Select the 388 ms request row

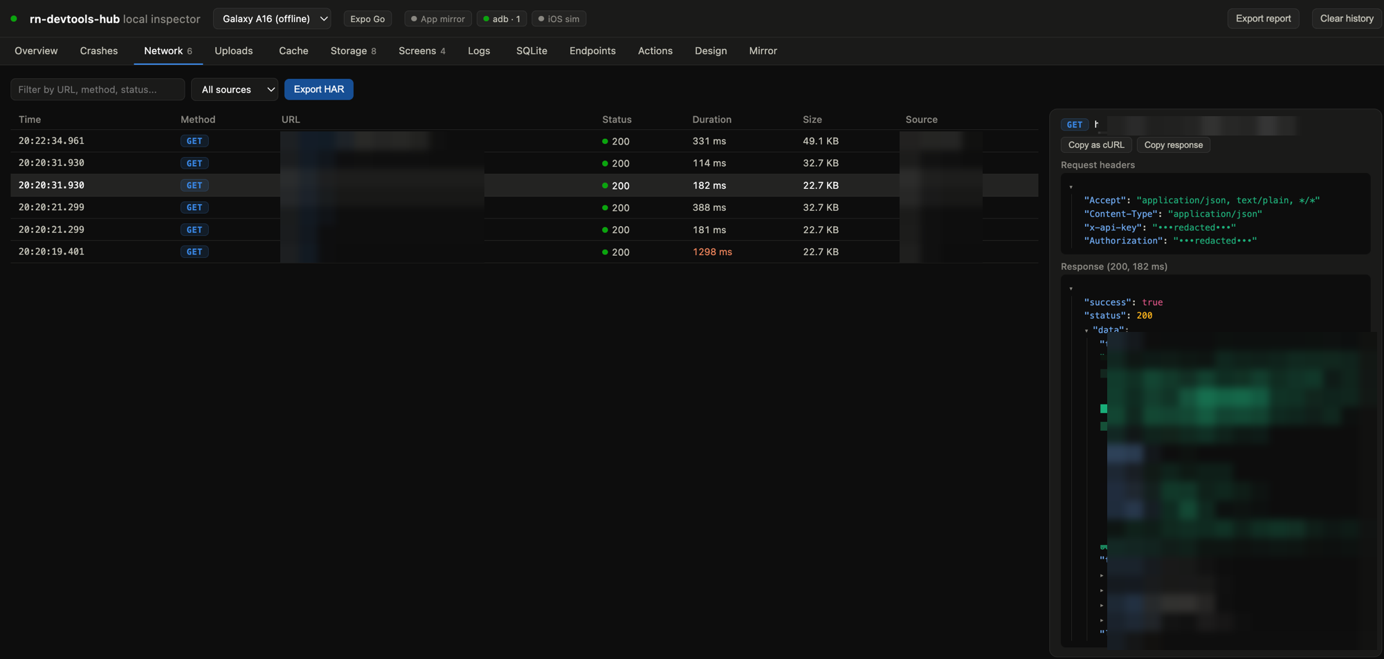pyautogui.click(x=524, y=207)
